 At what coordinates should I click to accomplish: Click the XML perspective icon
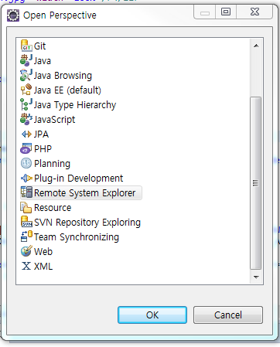pos(26,266)
